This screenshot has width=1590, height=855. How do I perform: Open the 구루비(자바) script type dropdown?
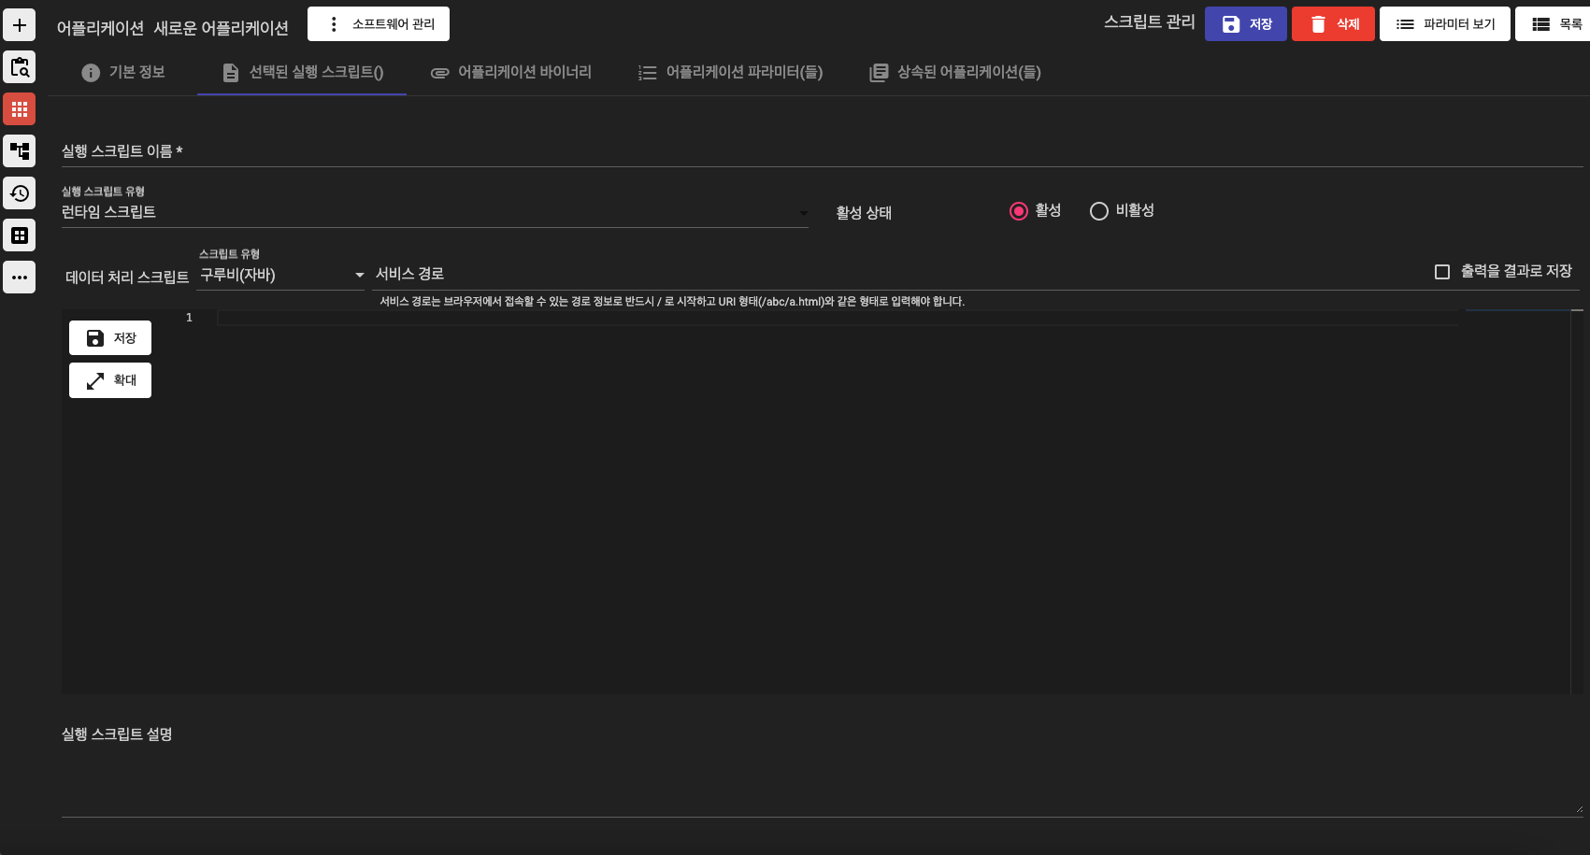tap(280, 274)
